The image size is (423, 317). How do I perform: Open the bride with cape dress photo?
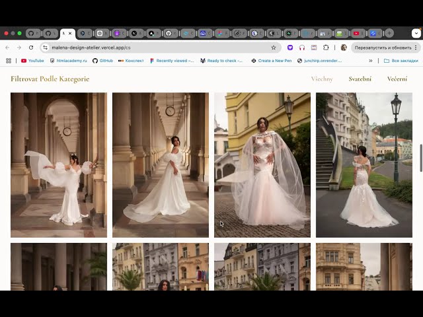262,165
